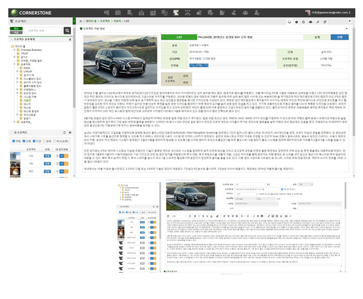
Task: Toggle the third checked status filter under My Projects
Action: [x=34, y=141]
